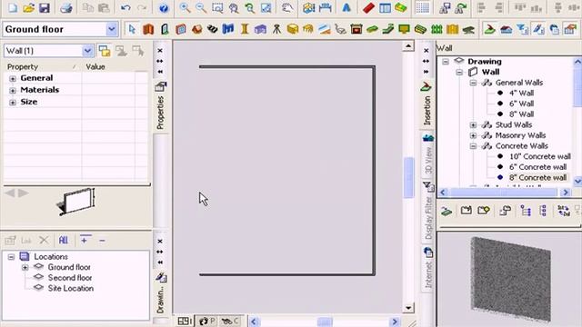Select the 4" Wall item

[521, 93]
